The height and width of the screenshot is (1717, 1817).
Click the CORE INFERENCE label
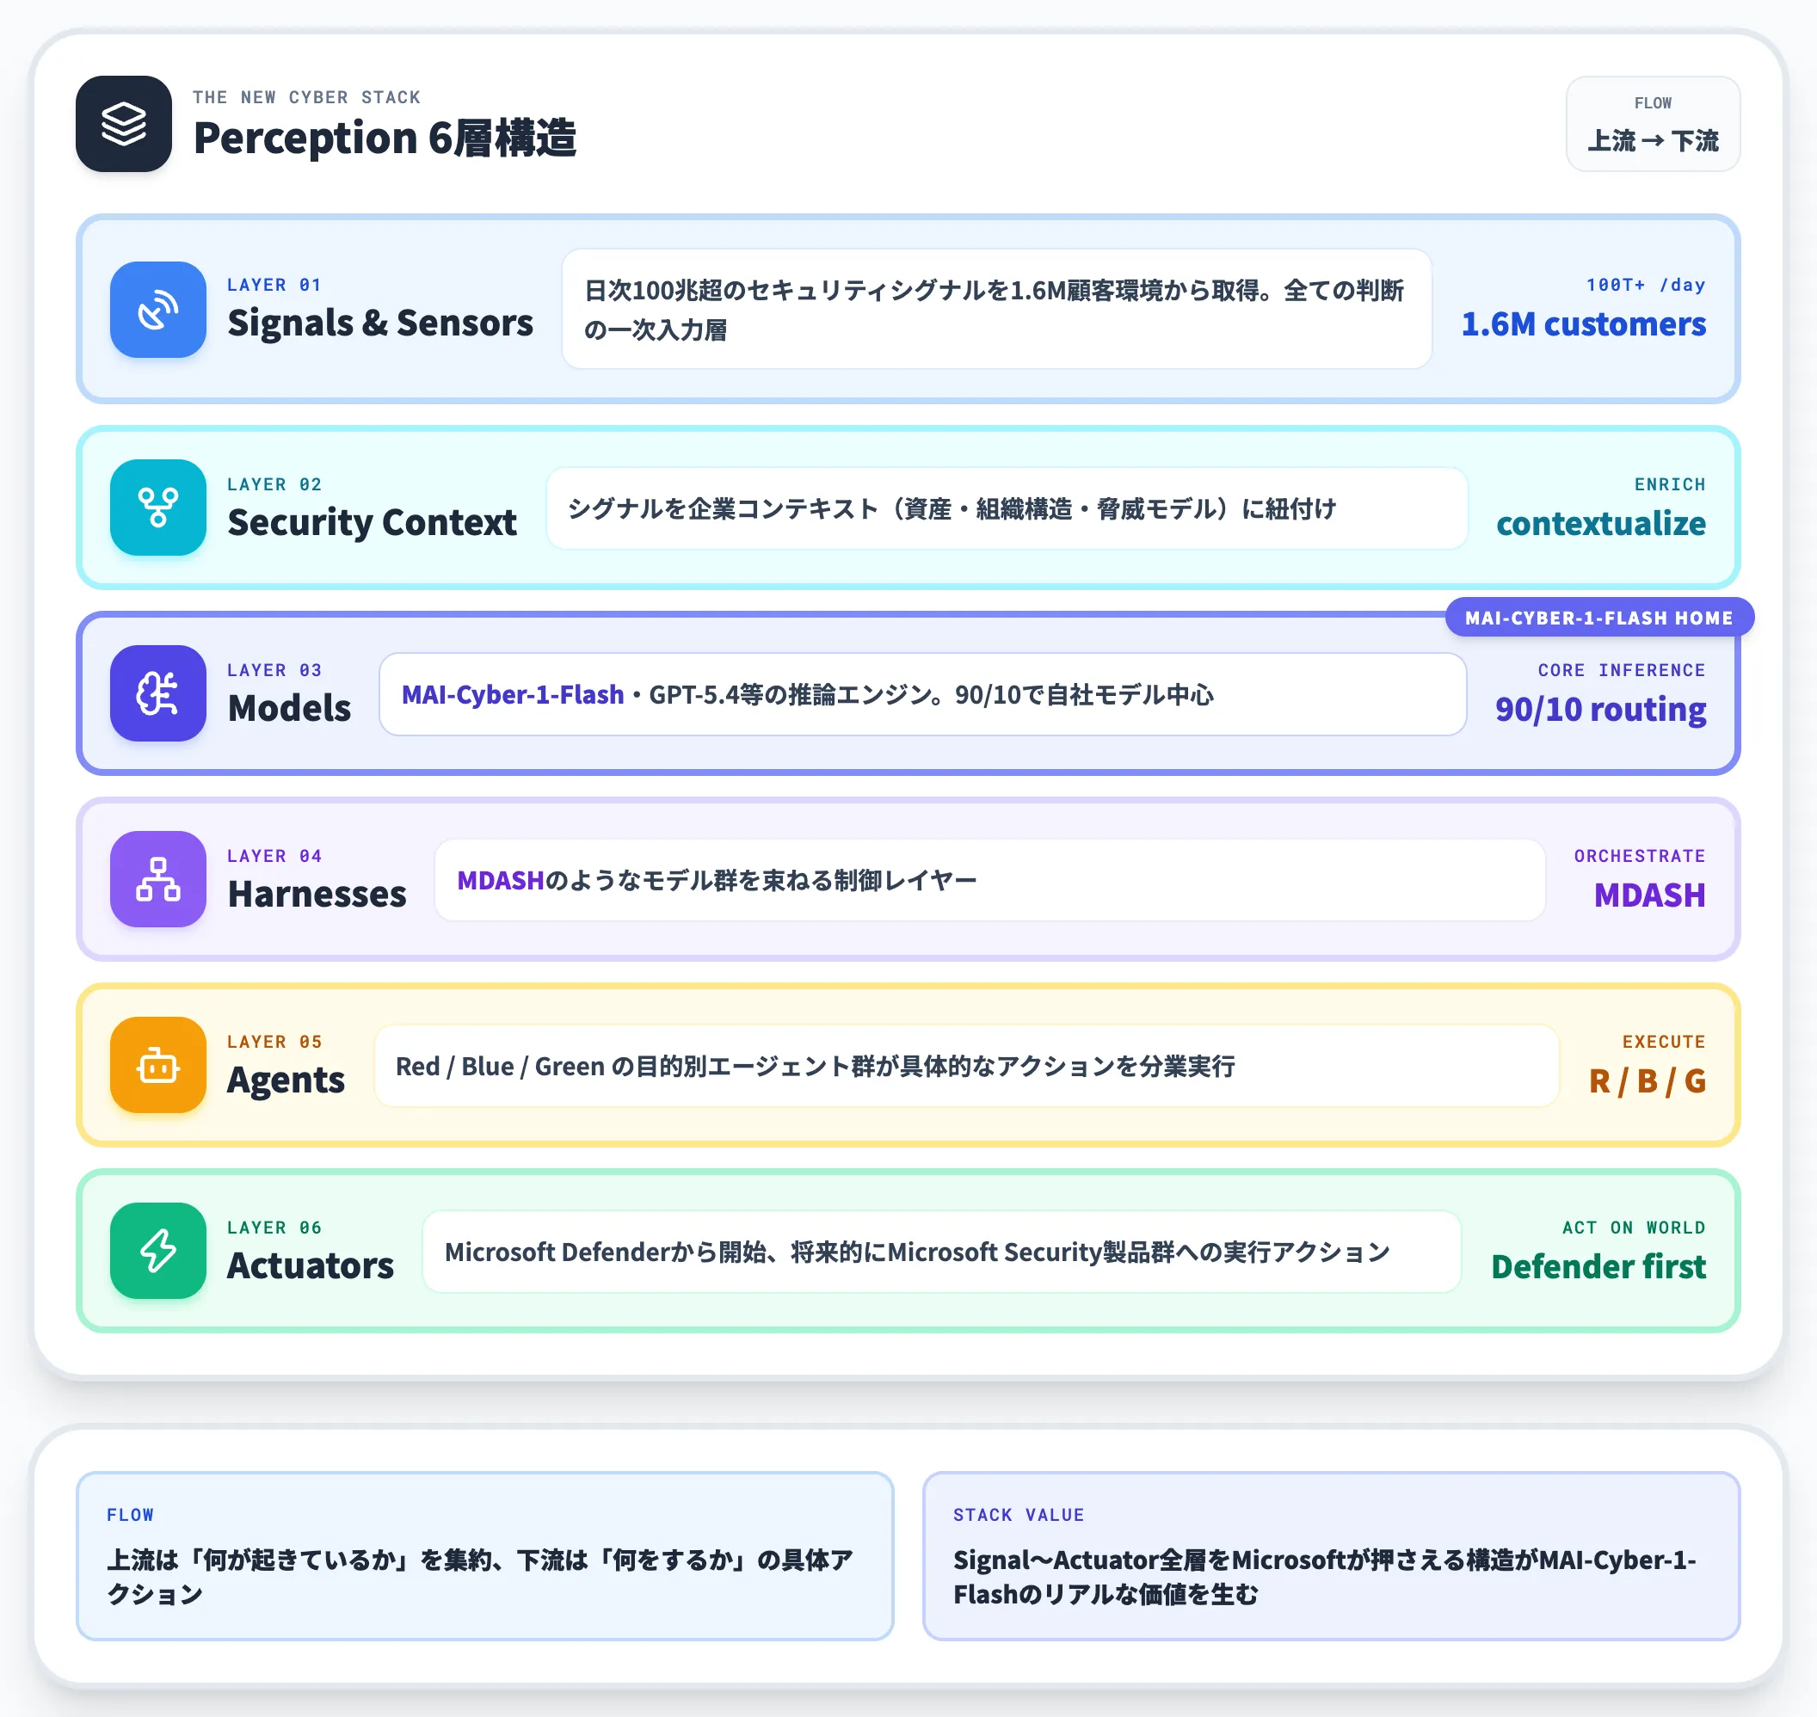(1622, 670)
